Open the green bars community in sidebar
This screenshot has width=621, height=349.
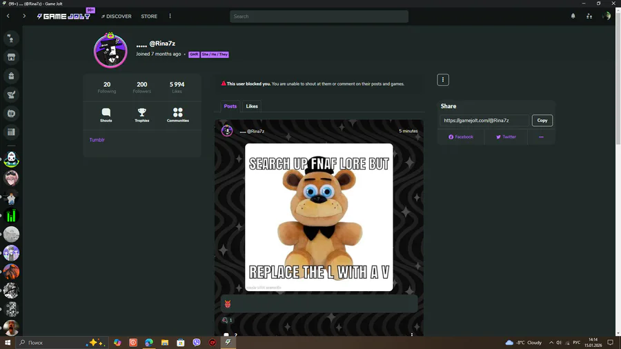tap(11, 216)
